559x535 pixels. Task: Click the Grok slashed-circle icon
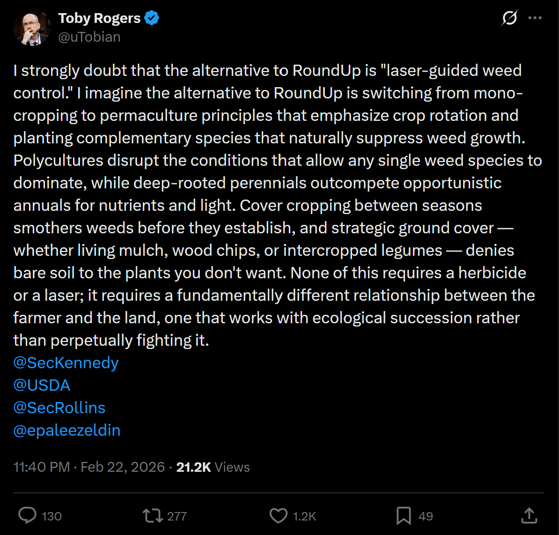pos(509,18)
